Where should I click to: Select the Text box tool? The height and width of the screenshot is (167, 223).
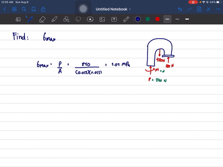tap(114, 19)
